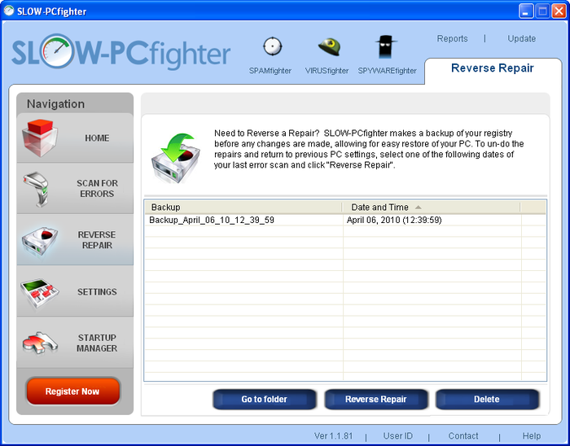Click the Register Now button
The width and height of the screenshot is (570, 446).
coord(72,391)
